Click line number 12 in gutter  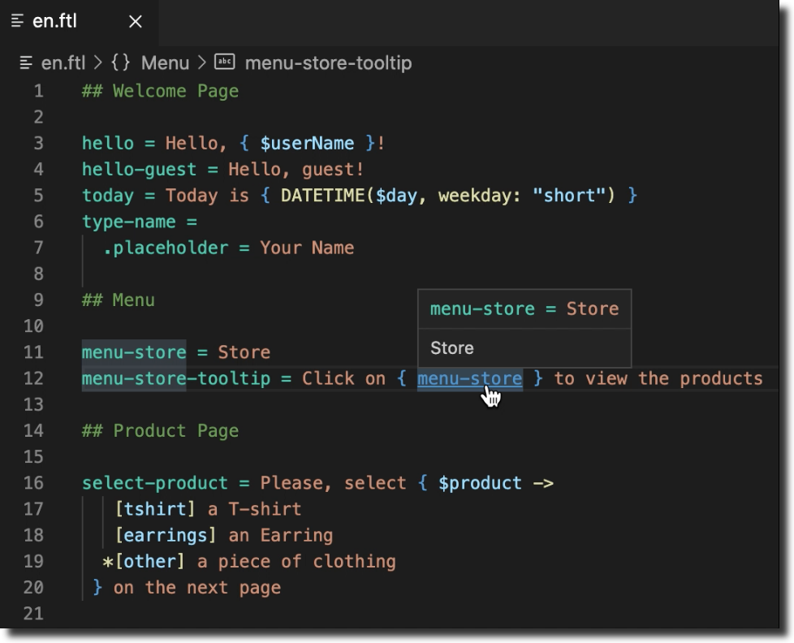[x=33, y=378]
